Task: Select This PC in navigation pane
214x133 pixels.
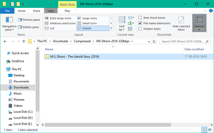Action: (14, 69)
